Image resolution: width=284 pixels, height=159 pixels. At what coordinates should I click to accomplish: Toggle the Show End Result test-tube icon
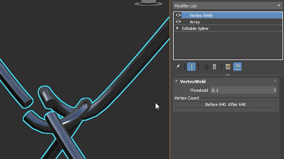click(191, 67)
